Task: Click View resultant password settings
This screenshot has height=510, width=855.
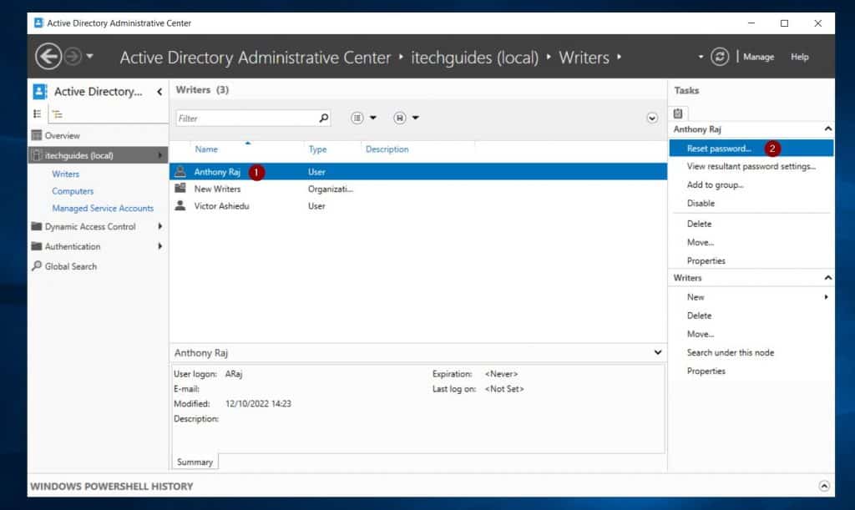Action: 751,167
